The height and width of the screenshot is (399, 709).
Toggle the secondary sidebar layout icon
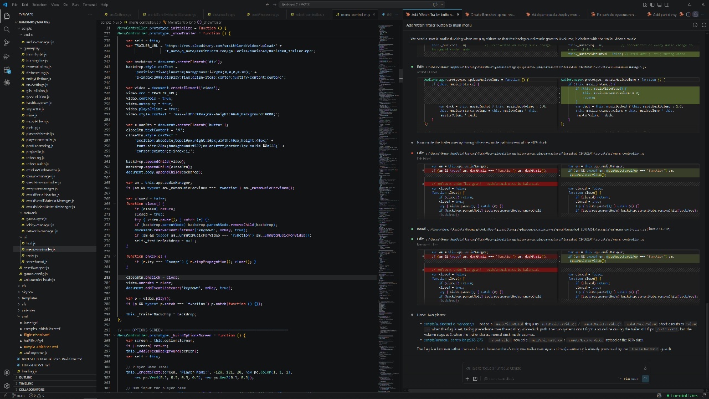pos(666,4)
